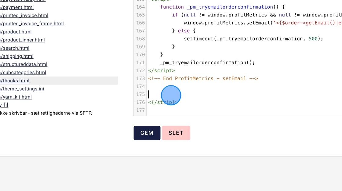Image resolution: width=342 pixels, height=191 pixels.
Task: Open the structureddata.html file
Action: 24,64
